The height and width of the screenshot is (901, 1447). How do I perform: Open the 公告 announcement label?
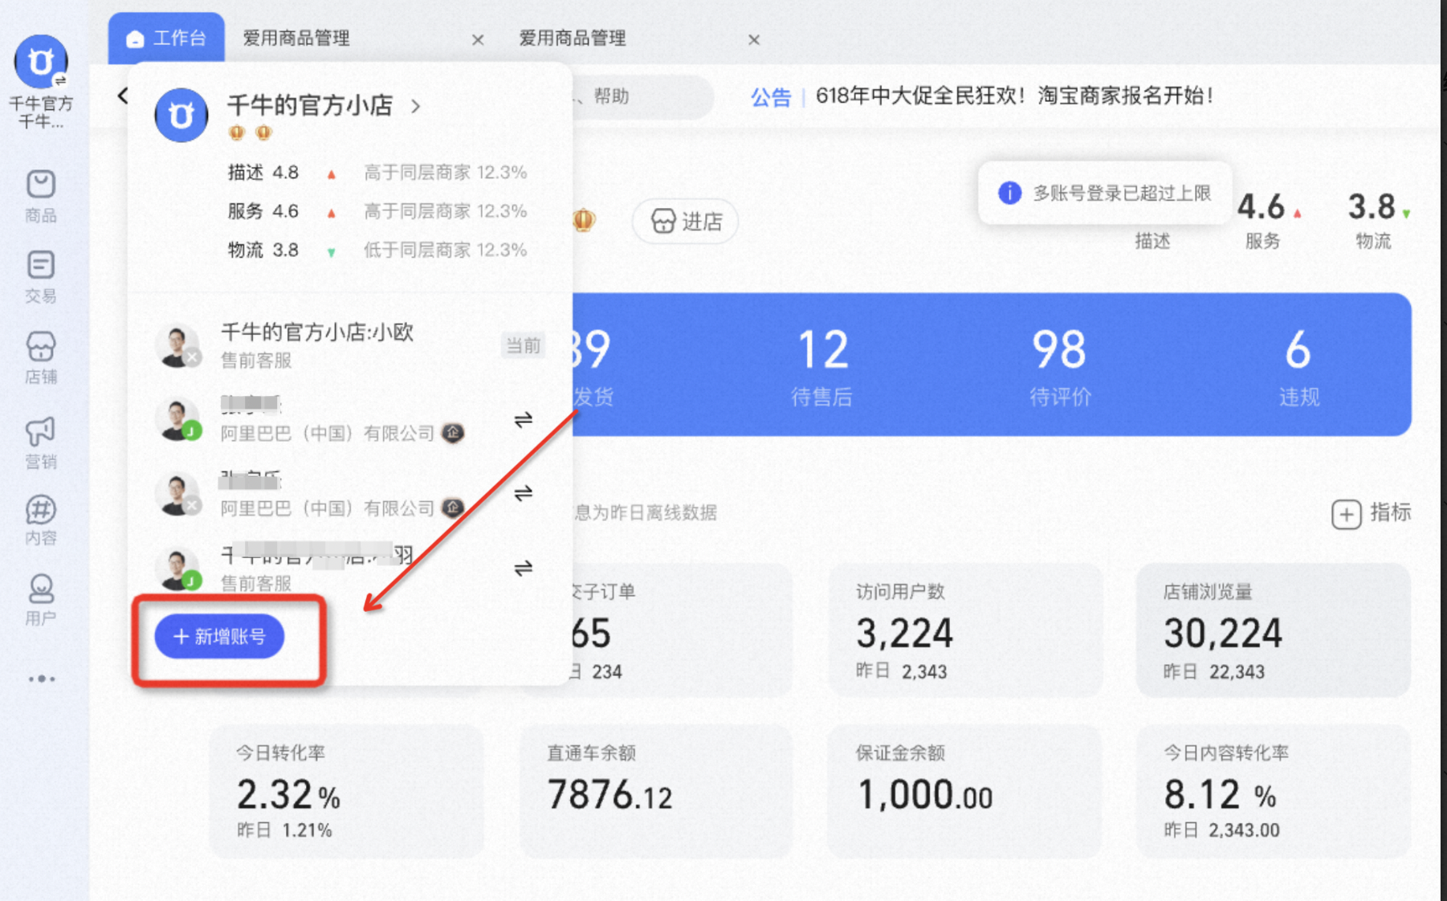[771, 97]
